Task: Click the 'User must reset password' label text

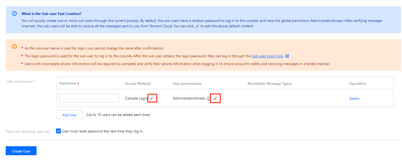Action: pos(102,131)
